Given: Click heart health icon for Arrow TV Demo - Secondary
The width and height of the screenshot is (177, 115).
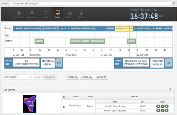Looking at the screenshot, I should (x=158, y=111).
